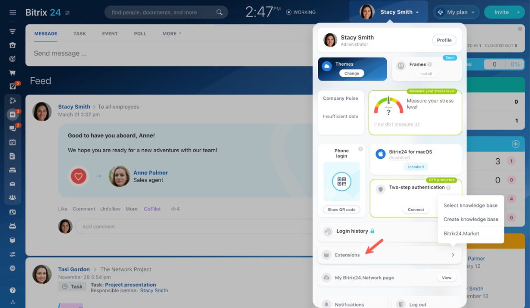
Task: Click the help question mark icon in the sidebar
Action: (x=12, y=290)
